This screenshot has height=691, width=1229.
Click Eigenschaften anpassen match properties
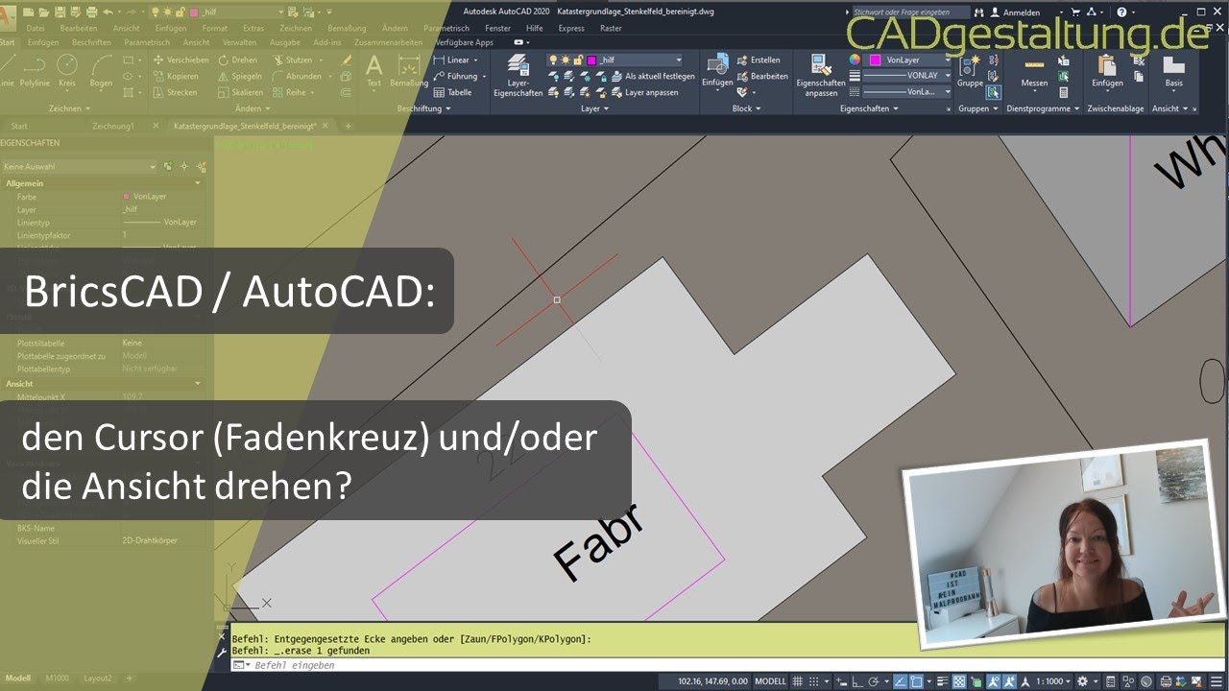click(x=821, y=76)
